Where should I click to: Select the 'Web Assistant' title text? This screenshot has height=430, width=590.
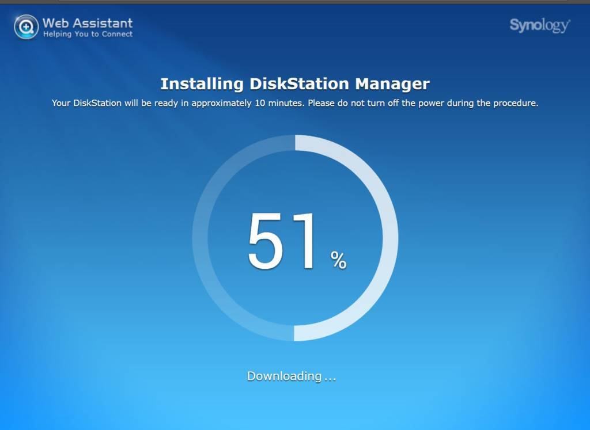(x=88, y=23)
